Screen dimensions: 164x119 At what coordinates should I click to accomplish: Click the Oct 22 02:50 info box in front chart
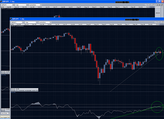[x=25, y=90]
